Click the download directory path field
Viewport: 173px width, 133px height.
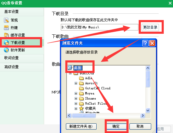coord(100,27)
